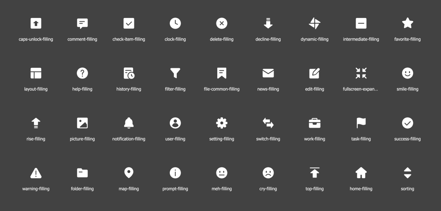Choose the clock-filling icon
The width and height of the screenshot is (441, 211).
click(175, 23)
